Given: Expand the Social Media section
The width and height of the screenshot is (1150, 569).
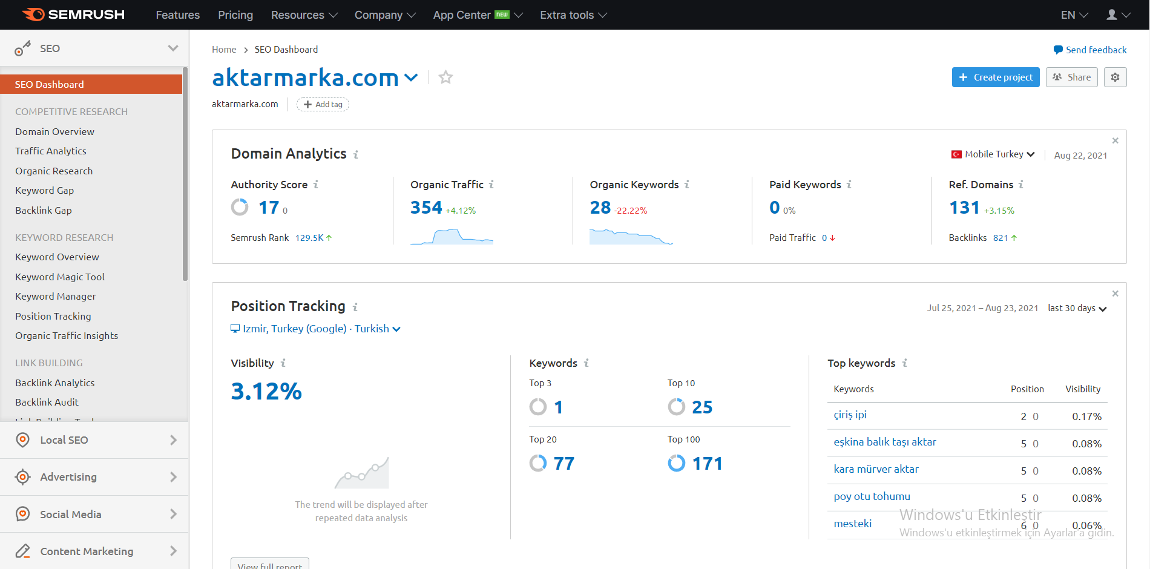Looking at the screenshot, I should coord(173,514).
